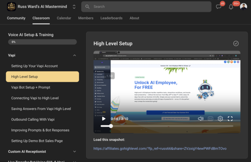Click the Search input field
The image size is (251, 162).
coord(146,7)
